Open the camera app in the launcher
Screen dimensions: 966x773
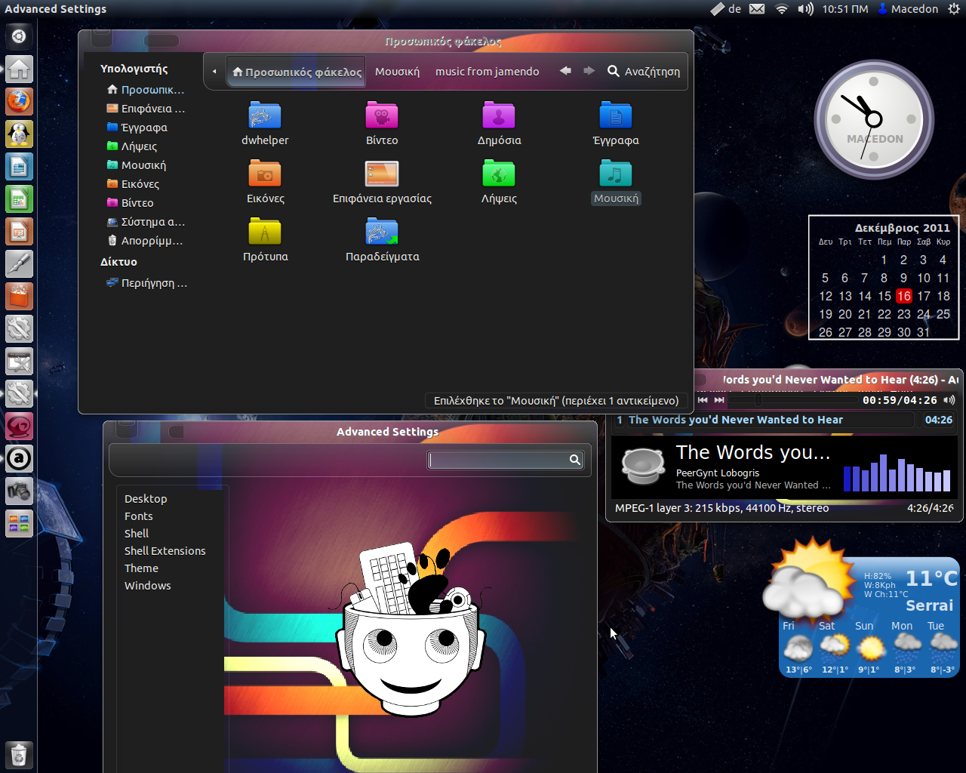(19, 491)
